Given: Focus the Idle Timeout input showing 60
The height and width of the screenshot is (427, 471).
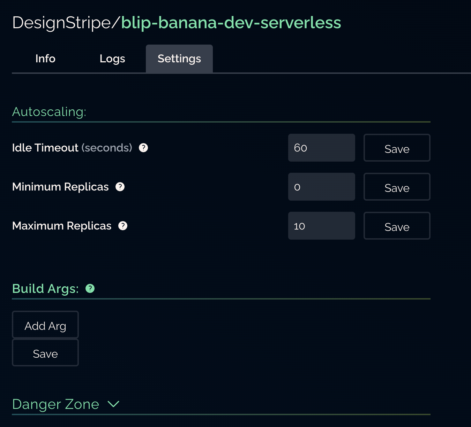Looking at the screenshot, I should (321, 148).
